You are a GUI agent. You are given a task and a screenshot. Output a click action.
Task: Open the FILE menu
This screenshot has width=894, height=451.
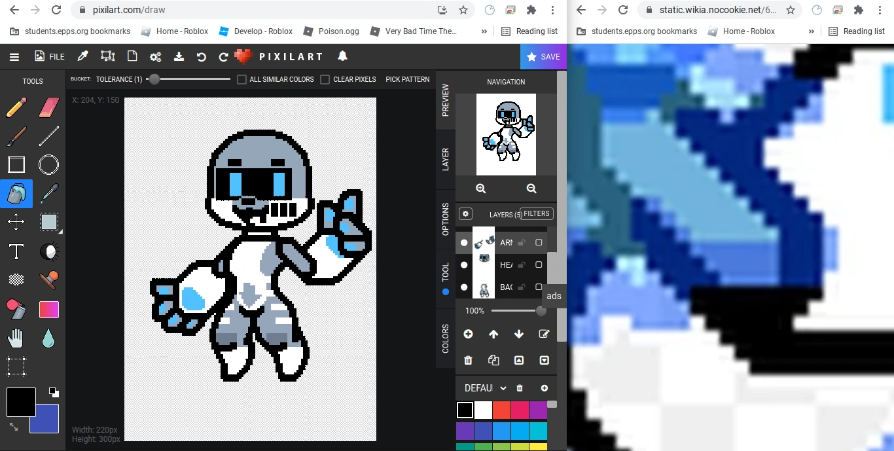coord(49,56)
